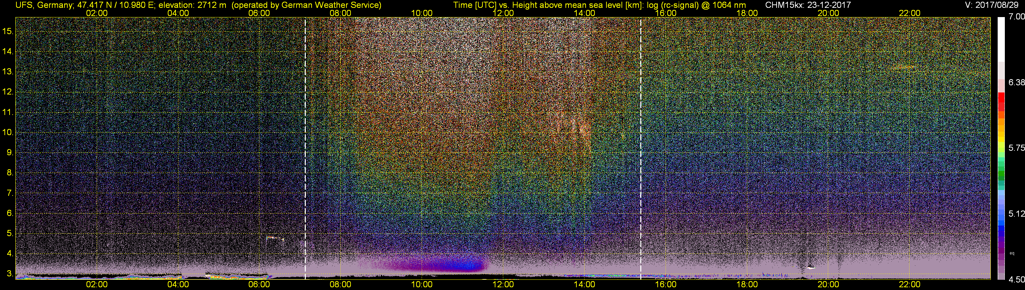Click the '02:00' tick on top time axis
This screenshot has width=1025, height=290.
[x=97, y=13]
